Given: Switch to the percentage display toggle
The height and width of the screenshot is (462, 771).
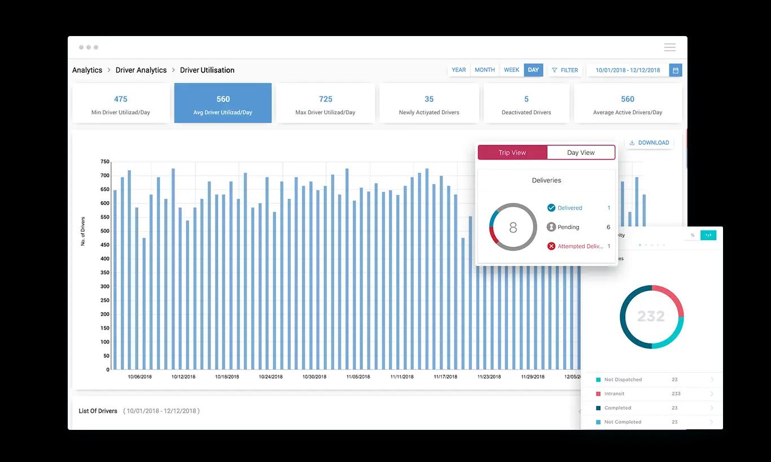Looking at the screenshot, I should (x=693, y=236).
